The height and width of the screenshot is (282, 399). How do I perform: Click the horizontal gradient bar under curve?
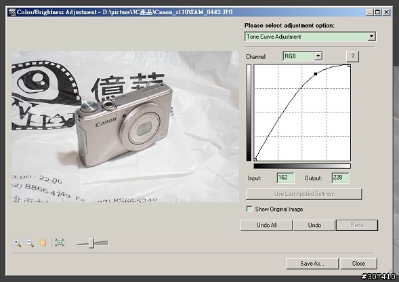tap(302, 166)
